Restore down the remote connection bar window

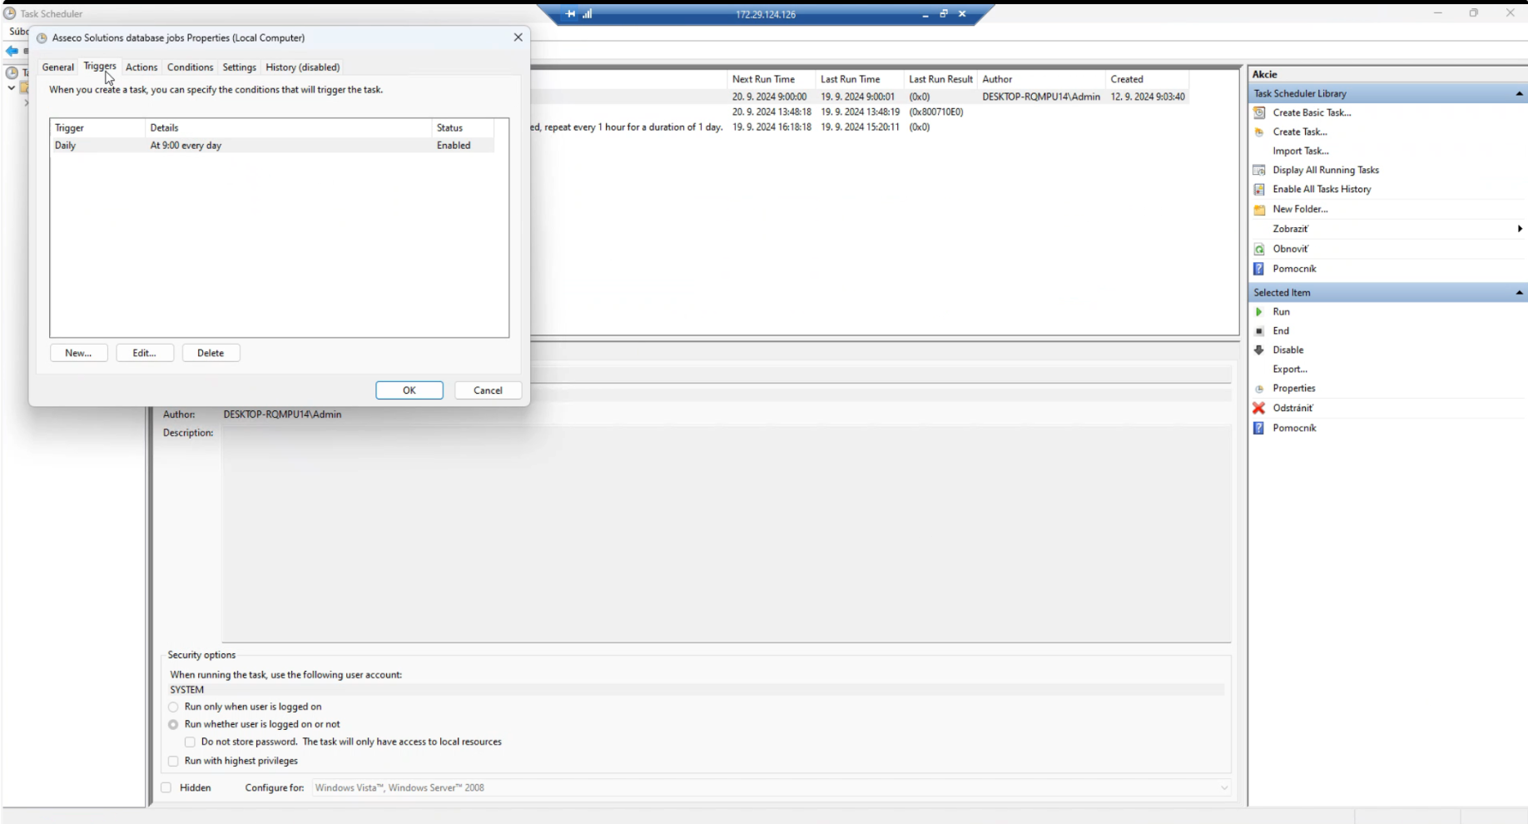(944, 14)
